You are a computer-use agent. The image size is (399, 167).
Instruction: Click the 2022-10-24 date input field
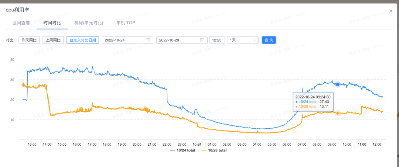[x=124, y=40]
